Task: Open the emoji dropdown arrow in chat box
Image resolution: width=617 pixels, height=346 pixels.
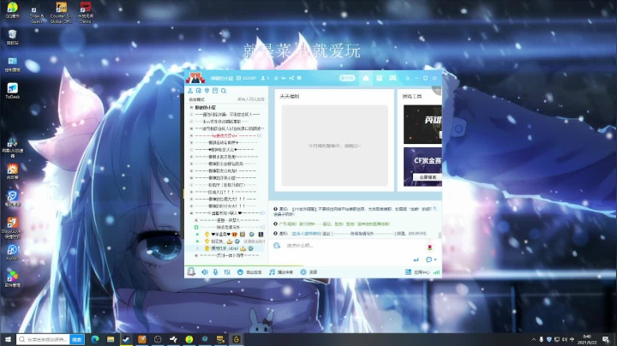Action: coord(435,259)
